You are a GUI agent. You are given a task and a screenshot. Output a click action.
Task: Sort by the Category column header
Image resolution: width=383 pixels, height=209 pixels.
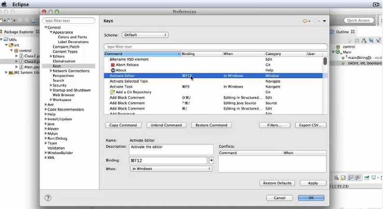coord(285,54)
